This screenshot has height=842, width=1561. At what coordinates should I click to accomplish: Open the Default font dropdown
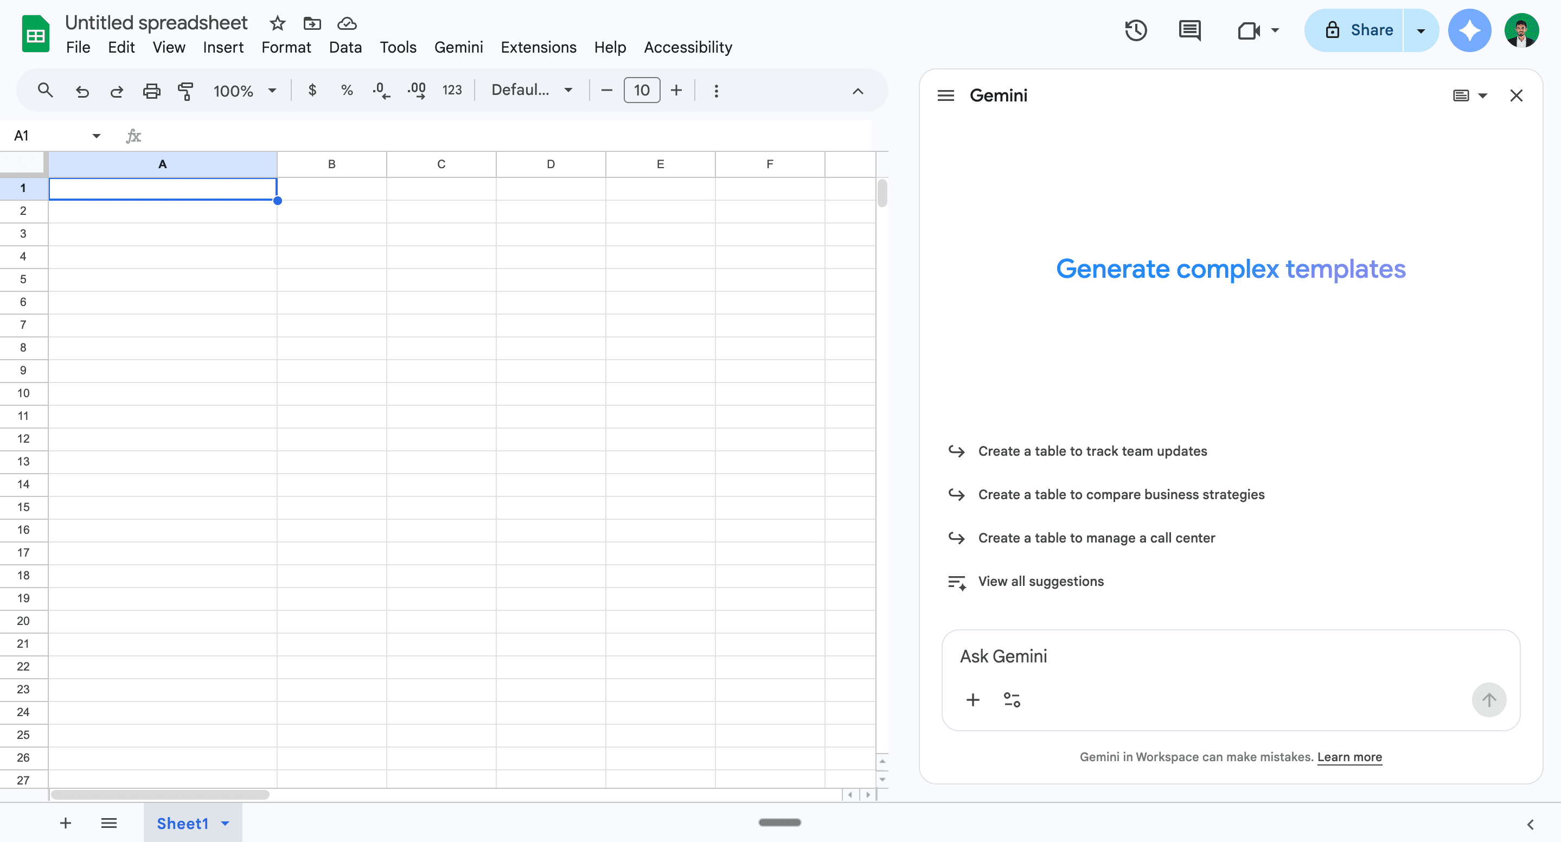tap(532, 90)
